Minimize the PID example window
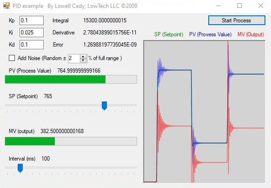 [218, 6]
